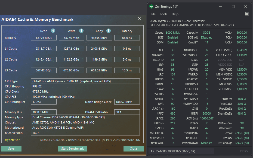Click the Close button in AIDA64
The height and width of the screenshot is (158, 253).
pyautogui.click(x=134, y=148)
